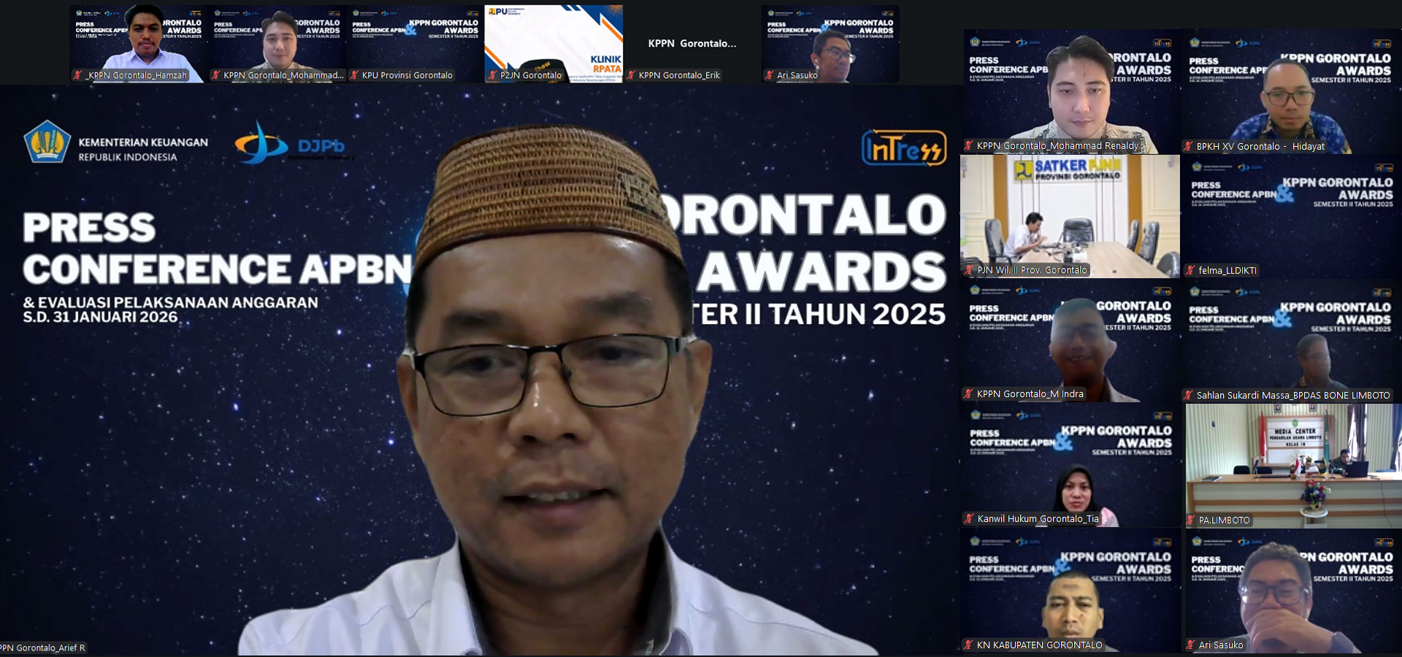The width and height of the screenshot is (1402, 657).
Task: Click muted mic icon for PJN Wil. II Prov. Gorontalo
Action: 970,270
